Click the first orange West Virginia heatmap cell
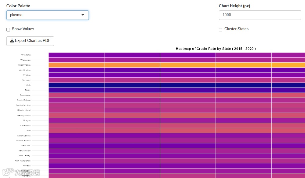This screenshot has width=305, height=178. point(76,65)
